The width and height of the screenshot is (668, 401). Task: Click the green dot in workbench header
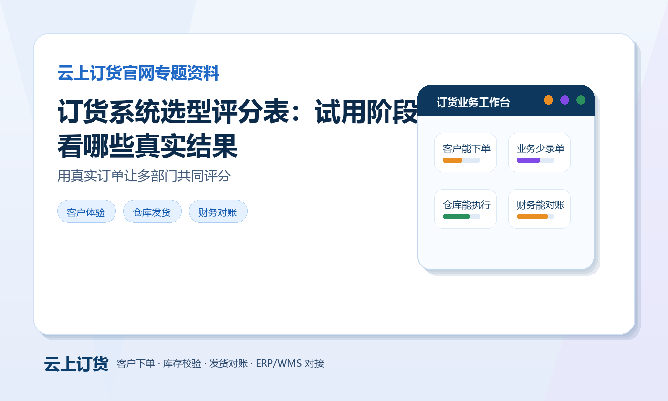[x=581, y=100]
